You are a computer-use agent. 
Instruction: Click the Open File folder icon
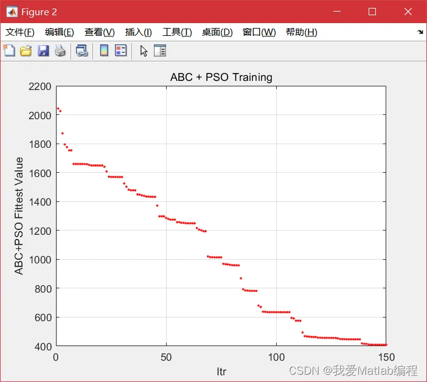[x=26, y=51]
